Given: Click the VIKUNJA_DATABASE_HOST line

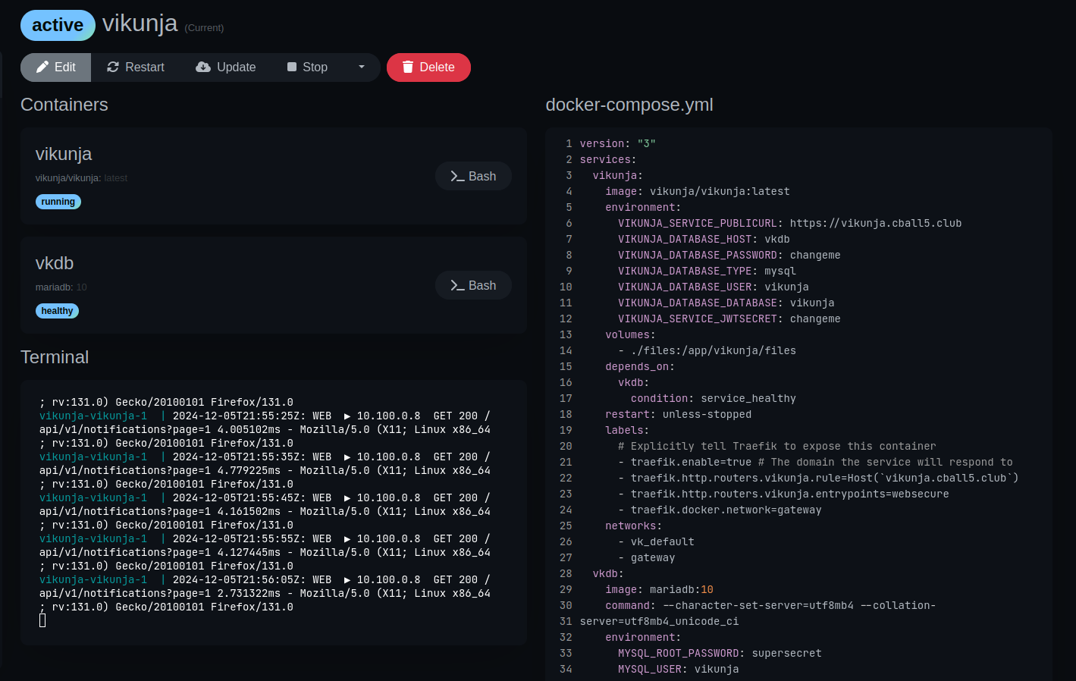Looking at the screenshot, I should click(704, 239).
